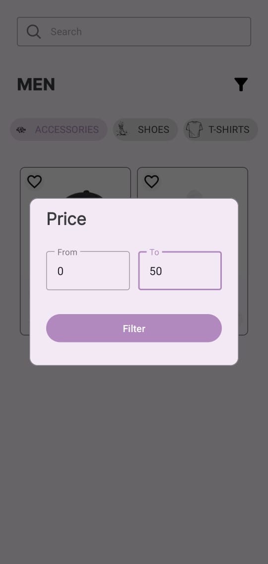
Task: Open the filter funnel icon
Action: [x=241, y=85]
